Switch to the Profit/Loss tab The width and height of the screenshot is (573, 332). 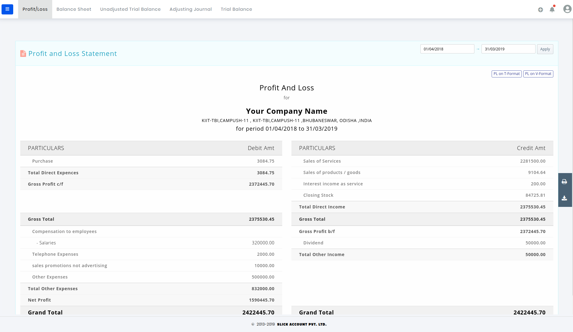coord(35,9)
